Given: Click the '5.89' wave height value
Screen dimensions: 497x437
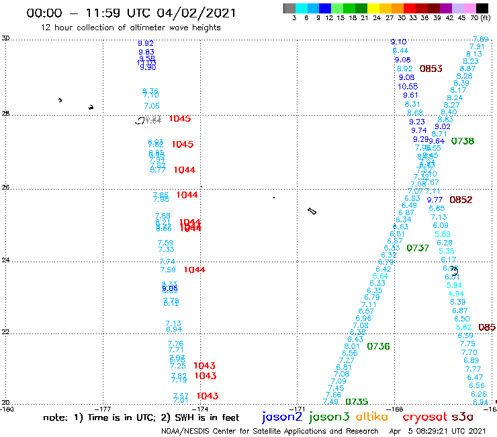Looking at the screenshot, I should pyautogui.click(x=442, y=234).
